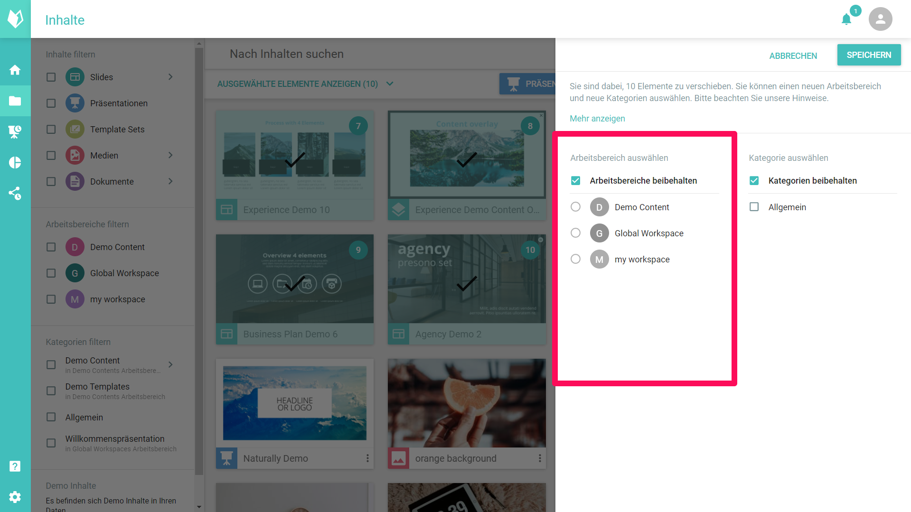Click the Mehr anzeigen link
Screen dimensions: 911x512
(x=597, y=119)
